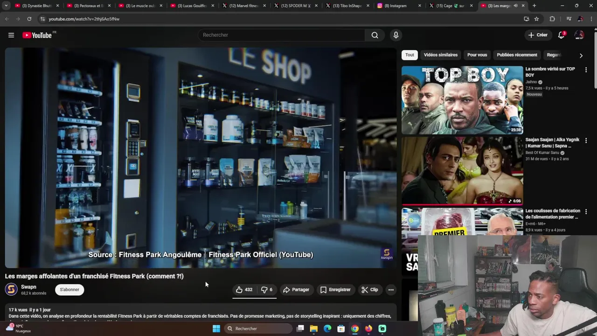
Task: Open the YouTube hamburger guide menu
Action: pyautogui.click(x=11, y=35)
